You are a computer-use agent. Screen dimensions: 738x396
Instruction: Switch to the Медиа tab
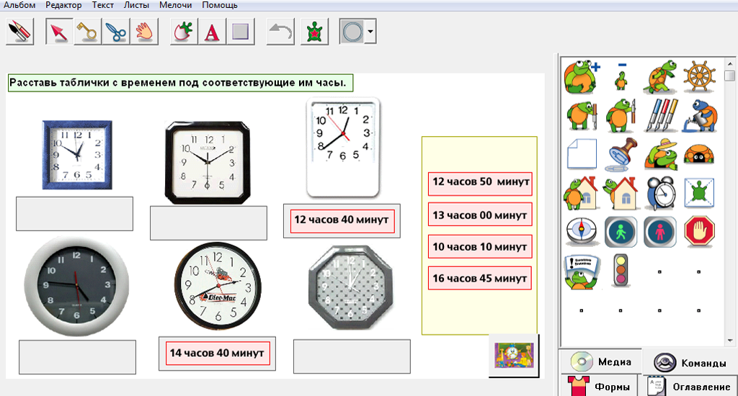pyautogui.click(x=600, y=361)
